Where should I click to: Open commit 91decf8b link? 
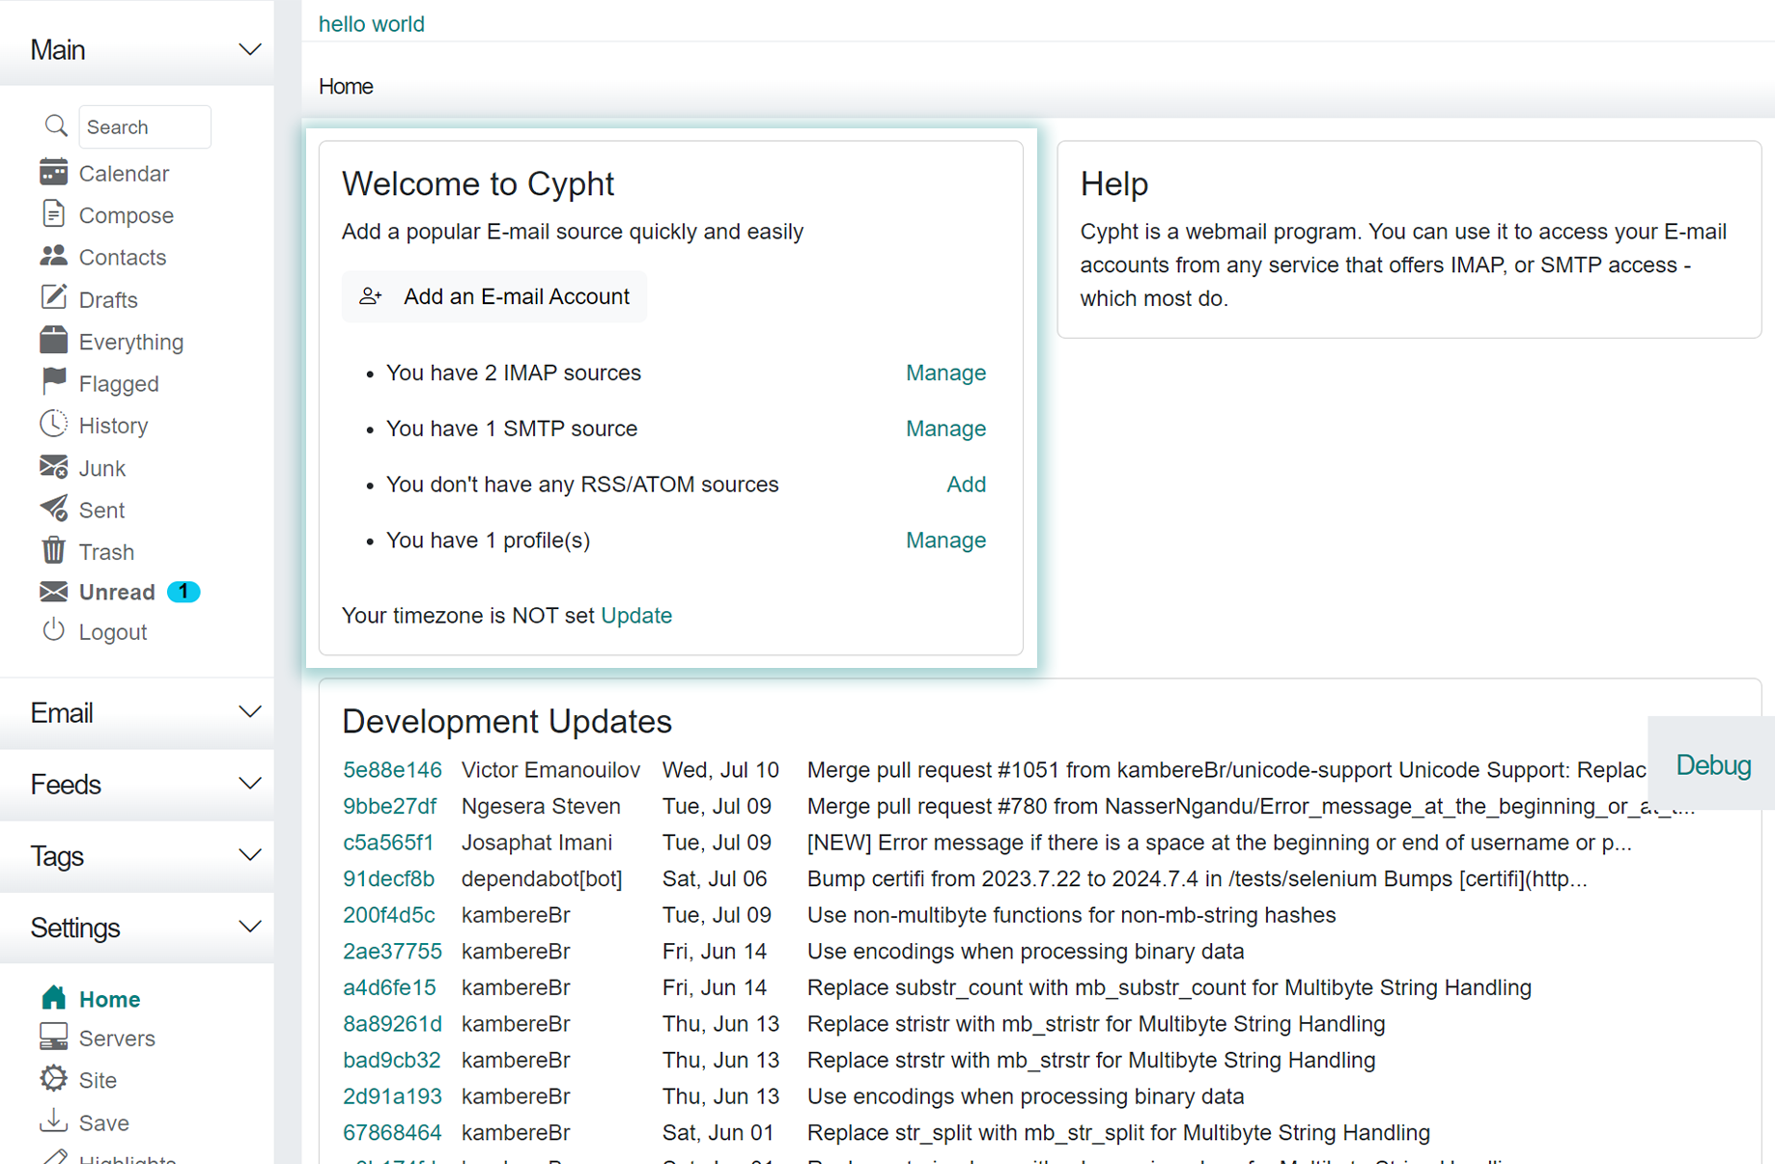(388, 879)
